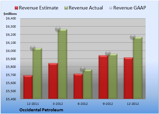The image size is (159, 114).
Task: Click the 3-2012 red estimate bar
Action: tap(53, 81)
